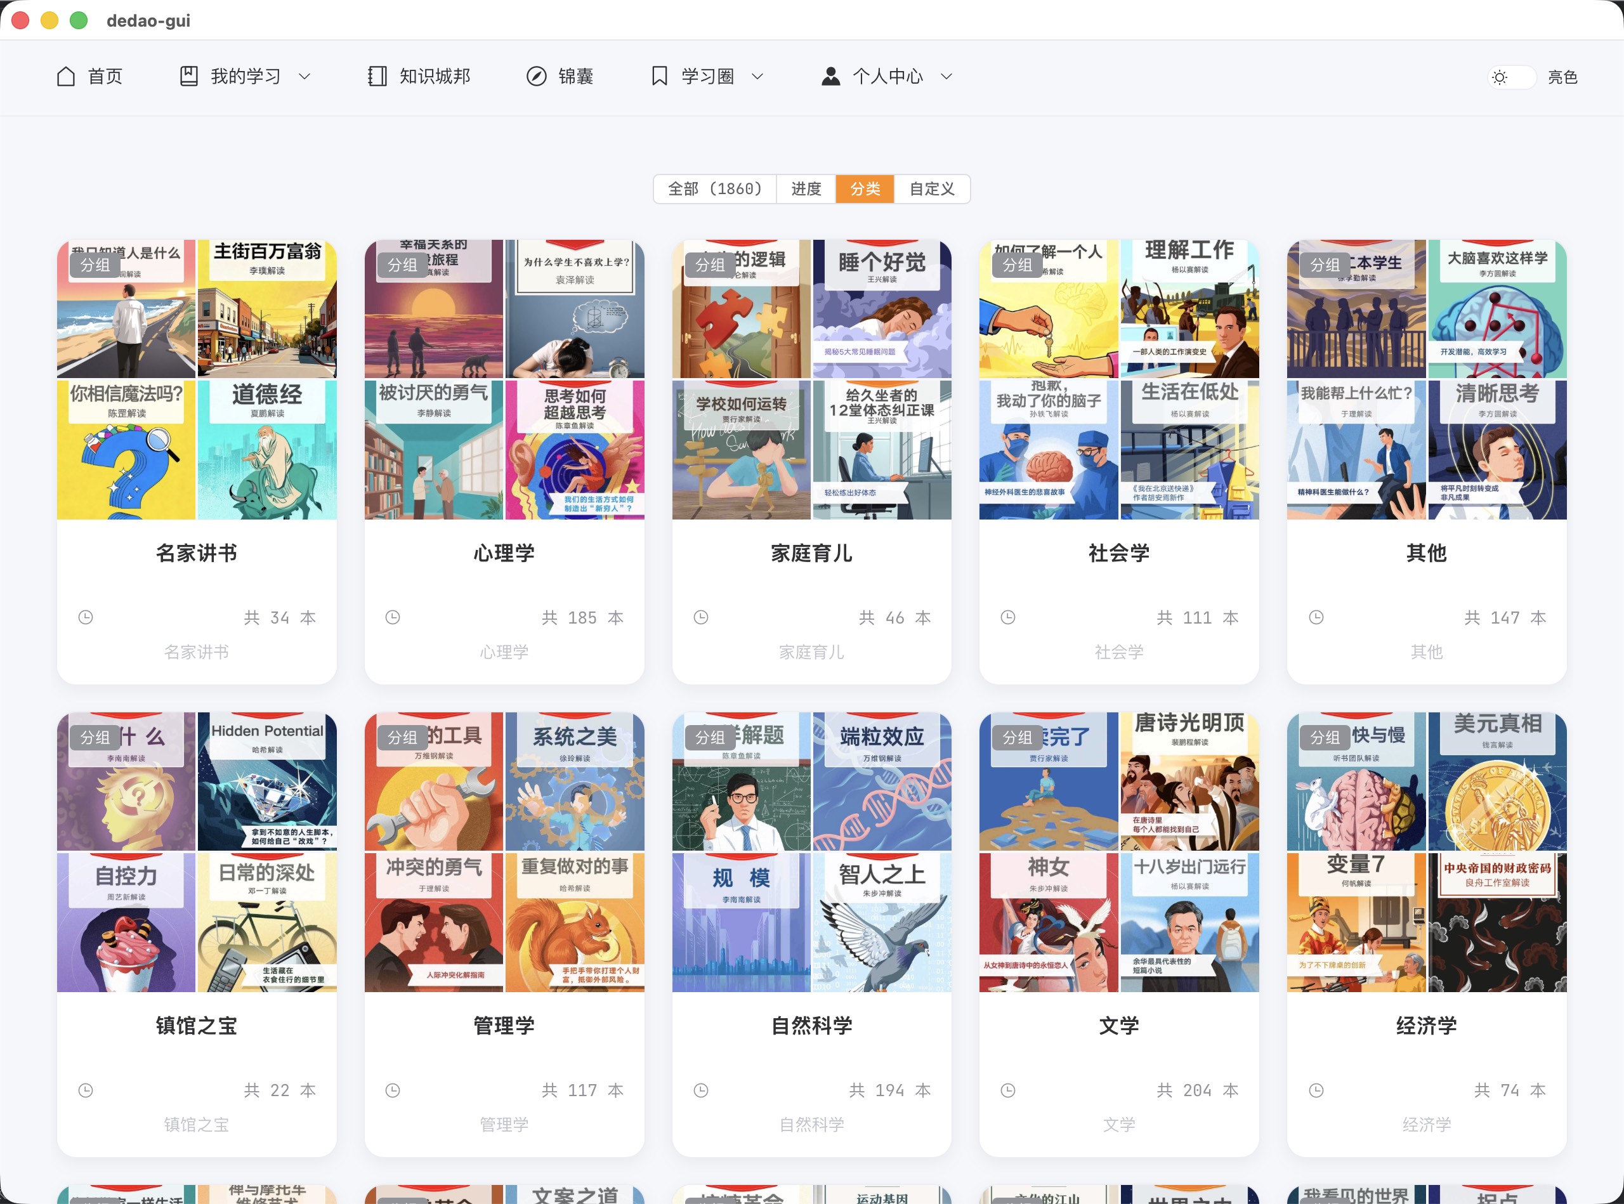The height and width of the screenshot is (1204, 1624).
Task: Open the 锦囊 menu item
Action: tap(560, 77)
